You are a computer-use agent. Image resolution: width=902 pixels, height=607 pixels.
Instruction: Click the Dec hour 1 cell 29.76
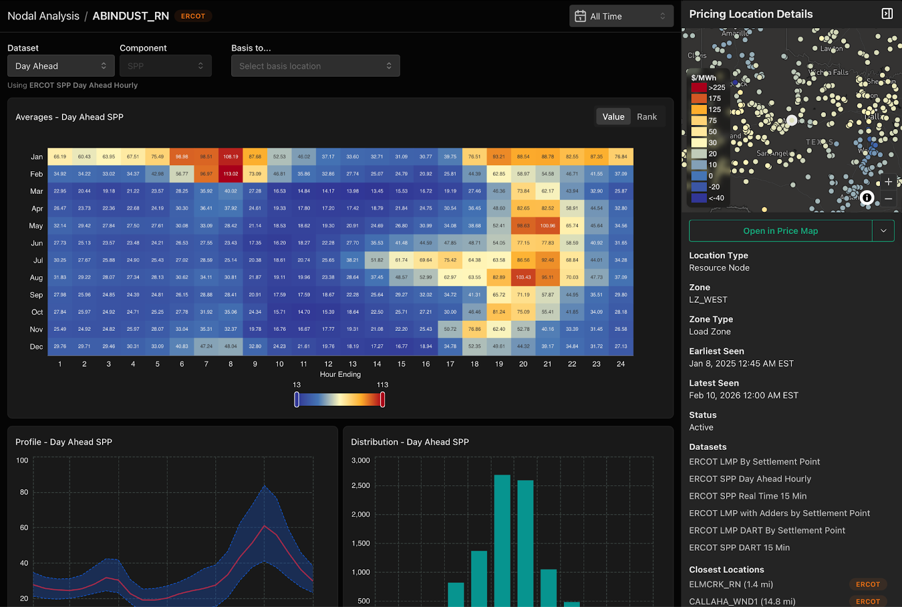pyautogui.click(x=60, y=347)
